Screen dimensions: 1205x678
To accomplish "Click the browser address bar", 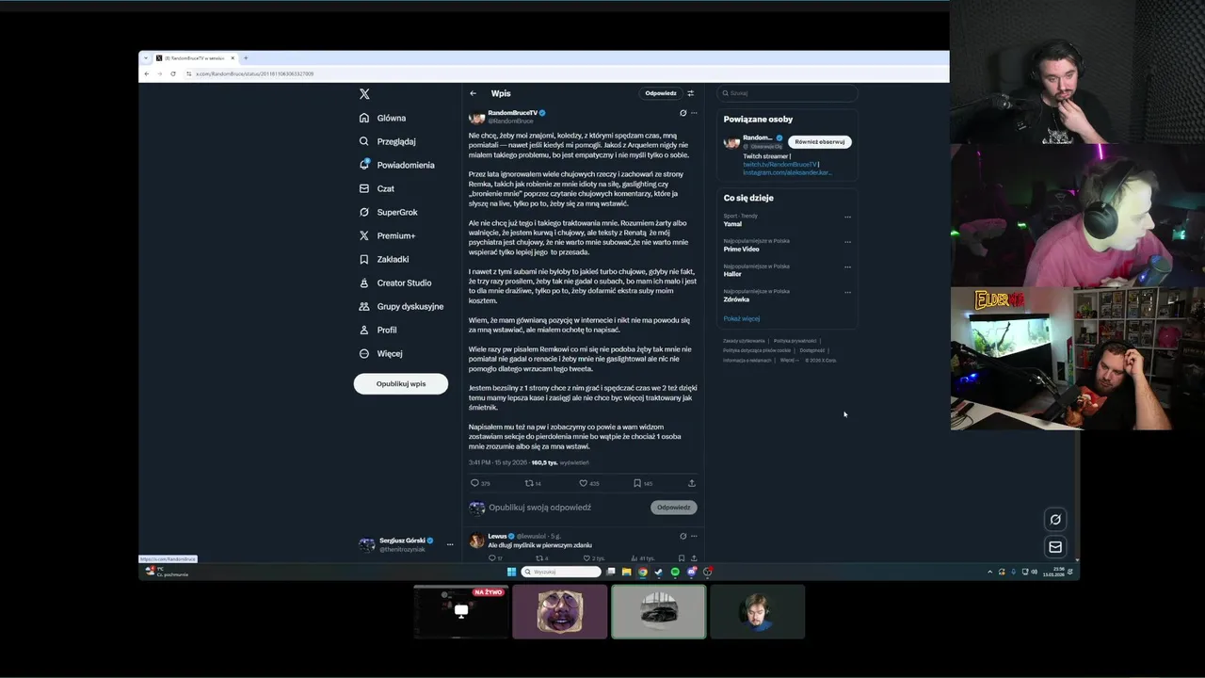I will coord(565,73).
